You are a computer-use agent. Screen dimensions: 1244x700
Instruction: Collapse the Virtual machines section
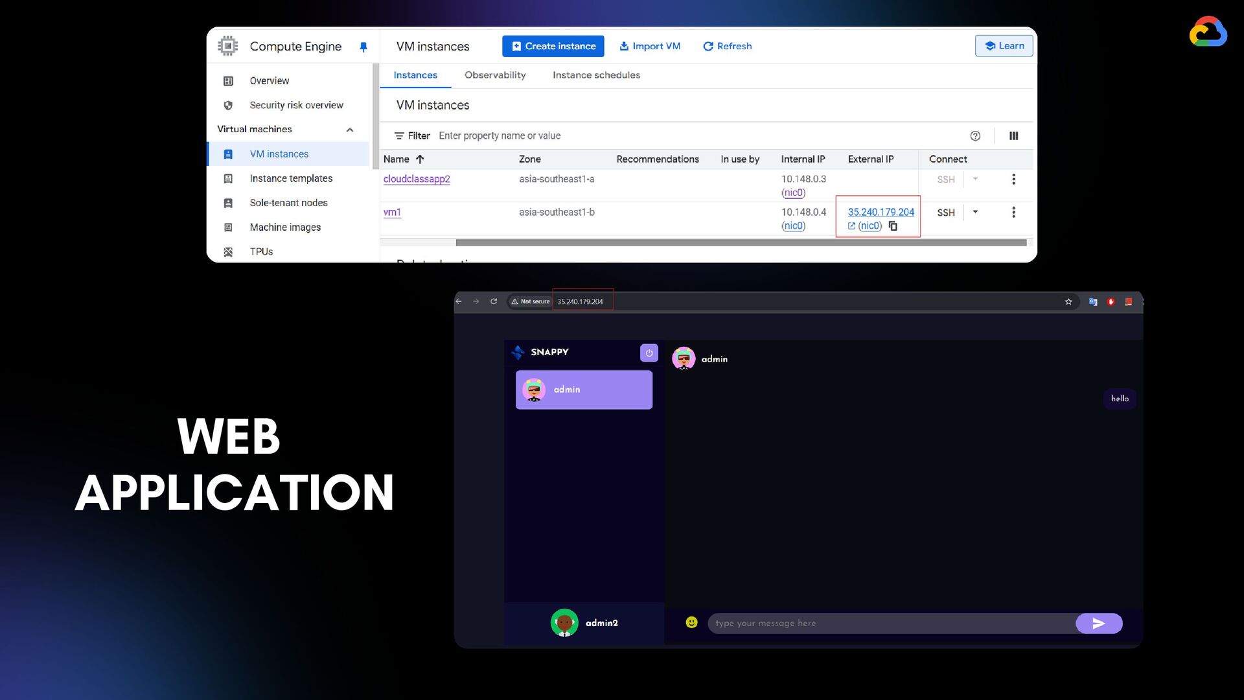pos(350,130)
